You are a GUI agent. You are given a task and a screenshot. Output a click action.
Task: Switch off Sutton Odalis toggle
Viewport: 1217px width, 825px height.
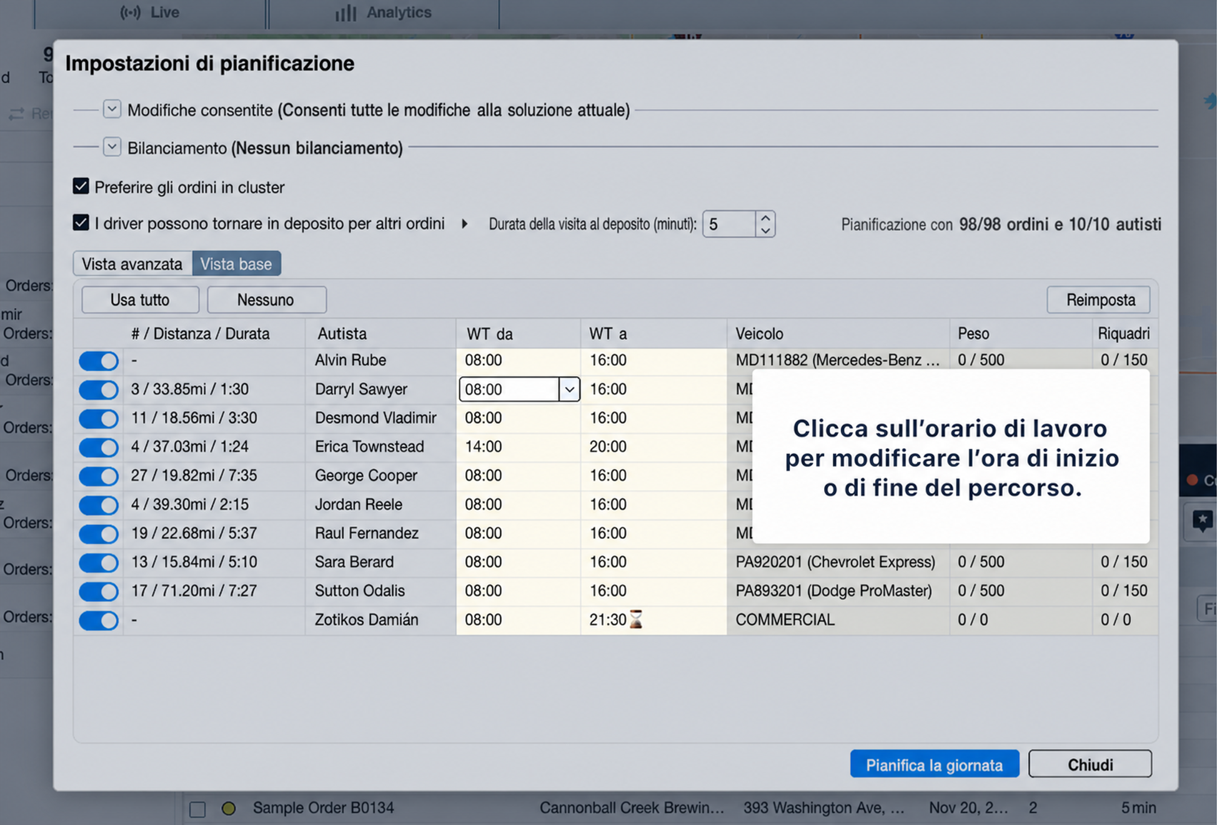click(99, 591)
